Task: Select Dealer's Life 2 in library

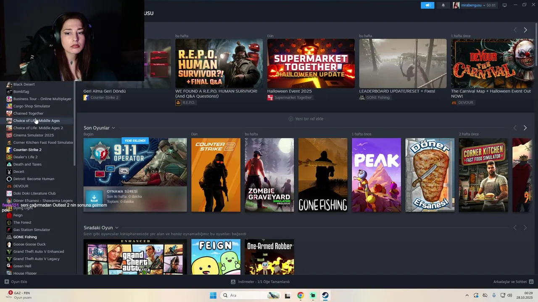Action: coord(25,157)
